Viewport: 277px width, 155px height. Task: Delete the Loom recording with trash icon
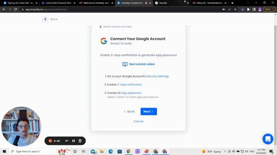[80, 141]
